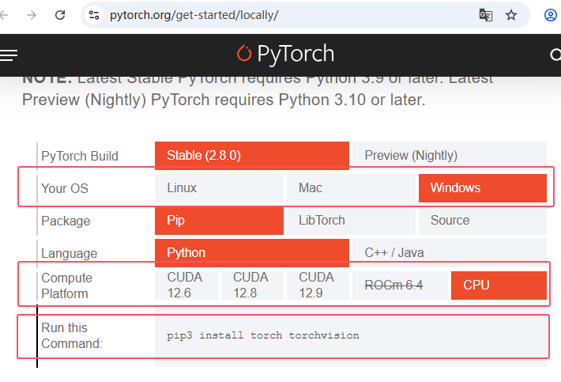Open site information icon in address bar

pyautogui.click(x=94, y=15)
